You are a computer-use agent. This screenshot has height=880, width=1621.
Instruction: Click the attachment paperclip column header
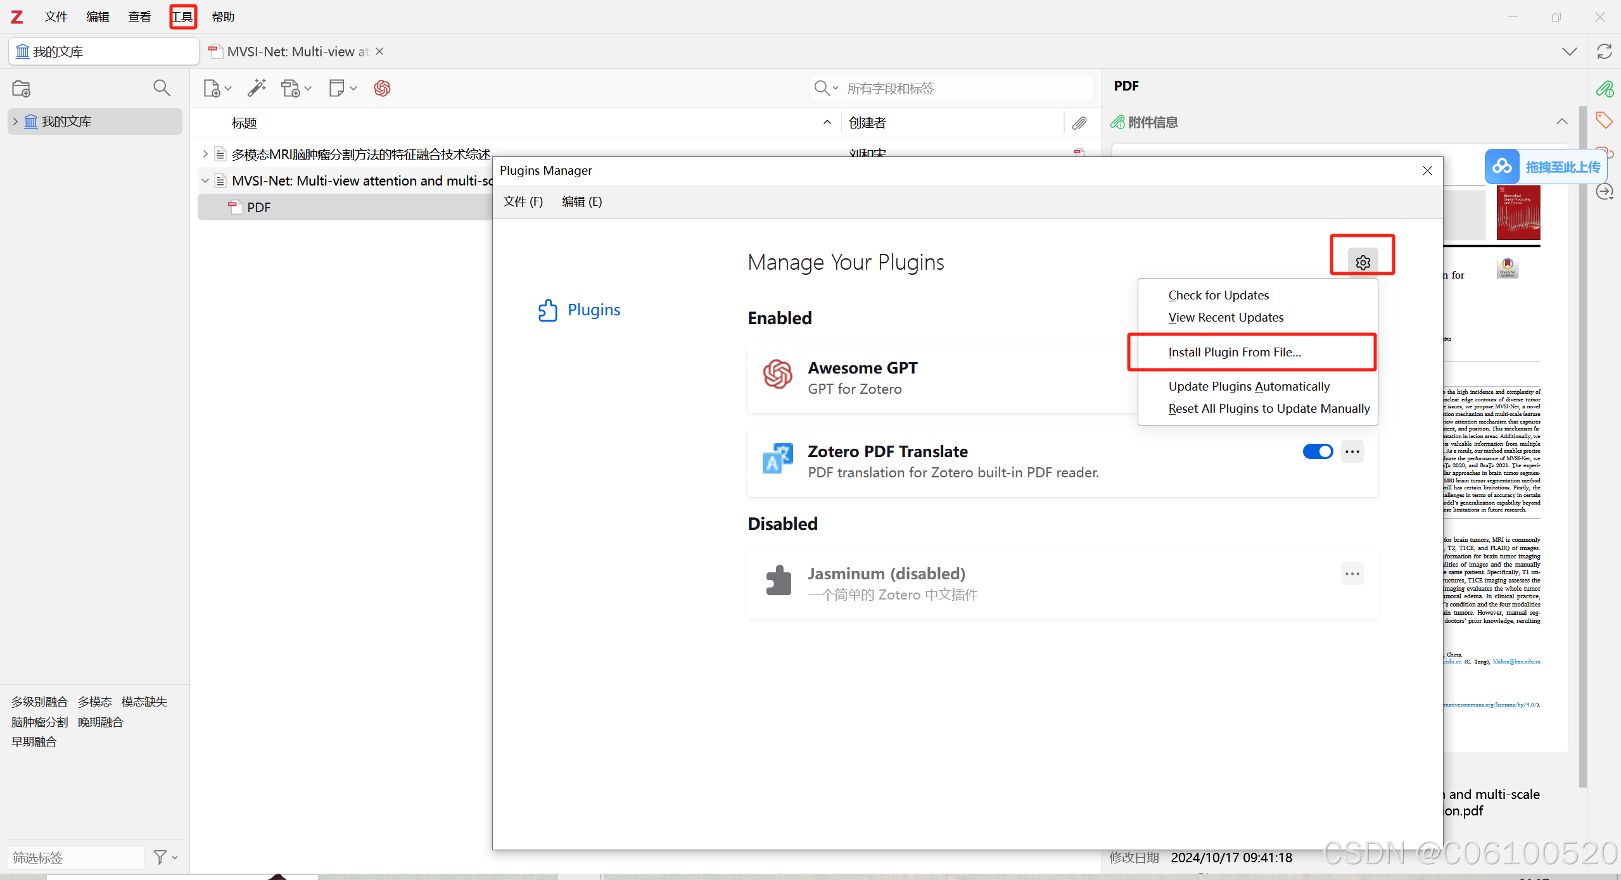tap(1079, 123)
